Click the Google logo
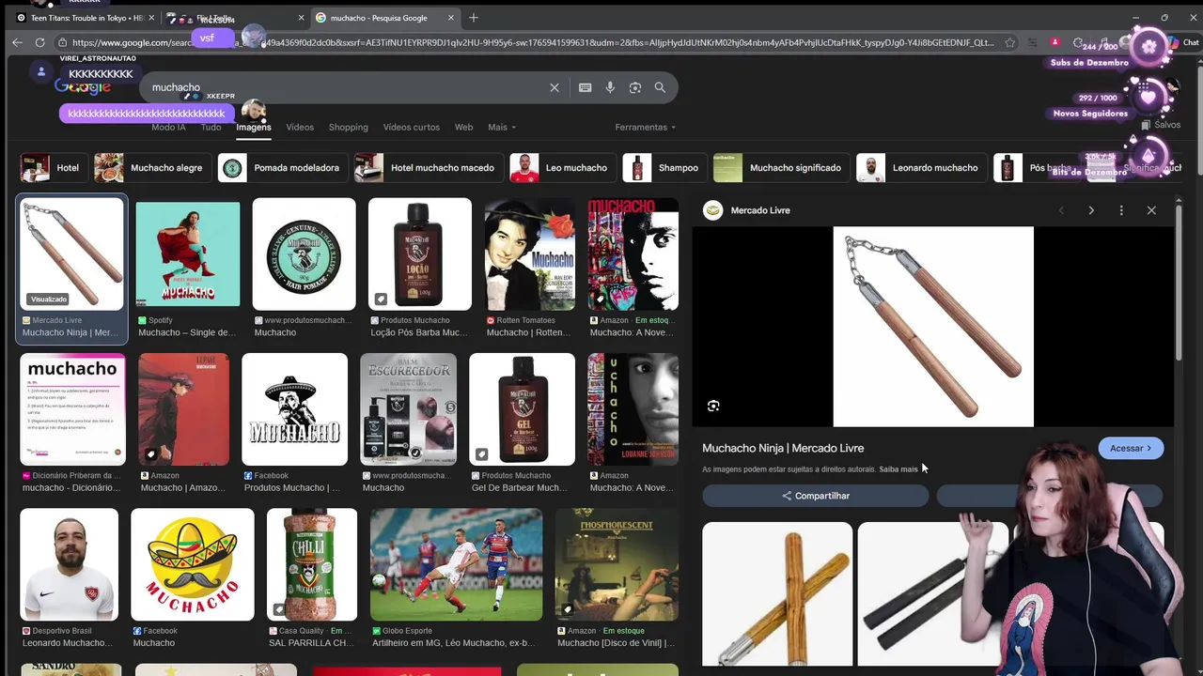1203x676 pixels. (83, 86)
